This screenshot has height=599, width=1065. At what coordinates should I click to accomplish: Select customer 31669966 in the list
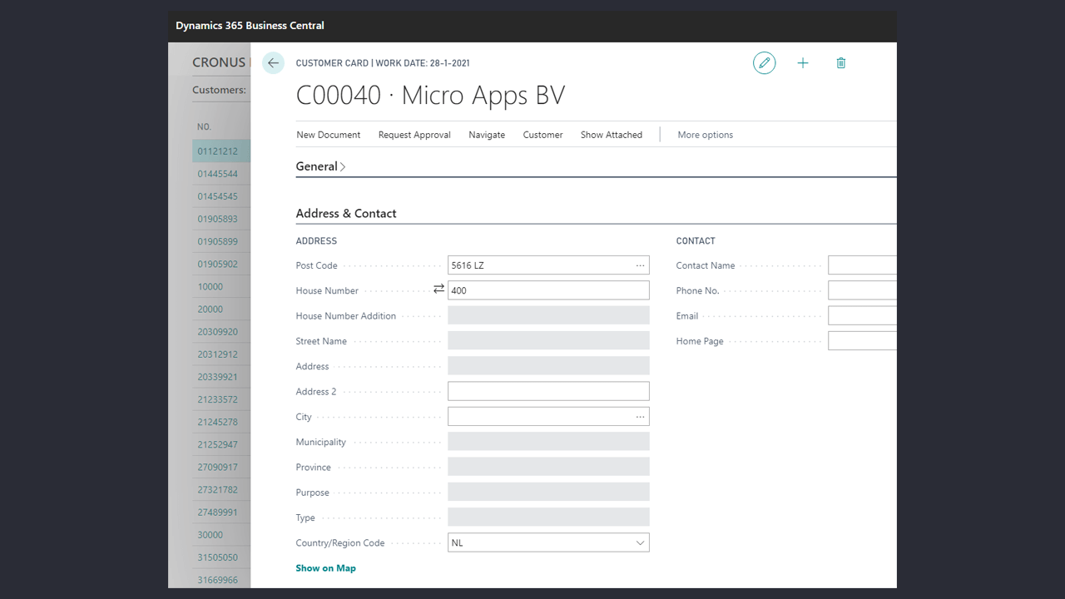tap(218, 579)
